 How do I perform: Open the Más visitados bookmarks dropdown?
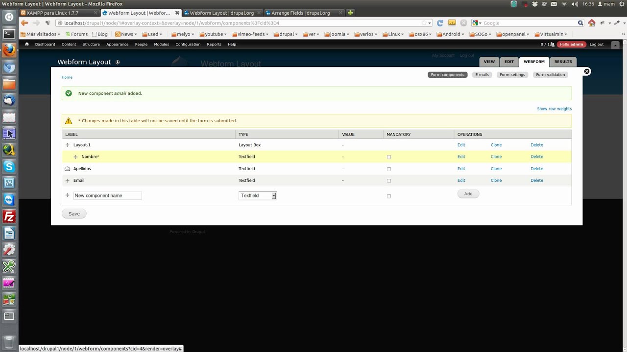click(x=40, y=34)
